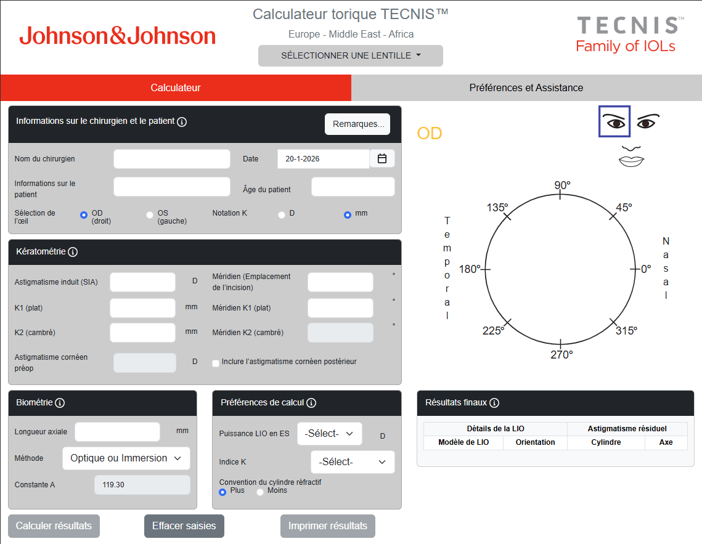Enable include posterior corneal astigmatism checkbox
This screenshot has height=544, width=702.
[216, 363]
